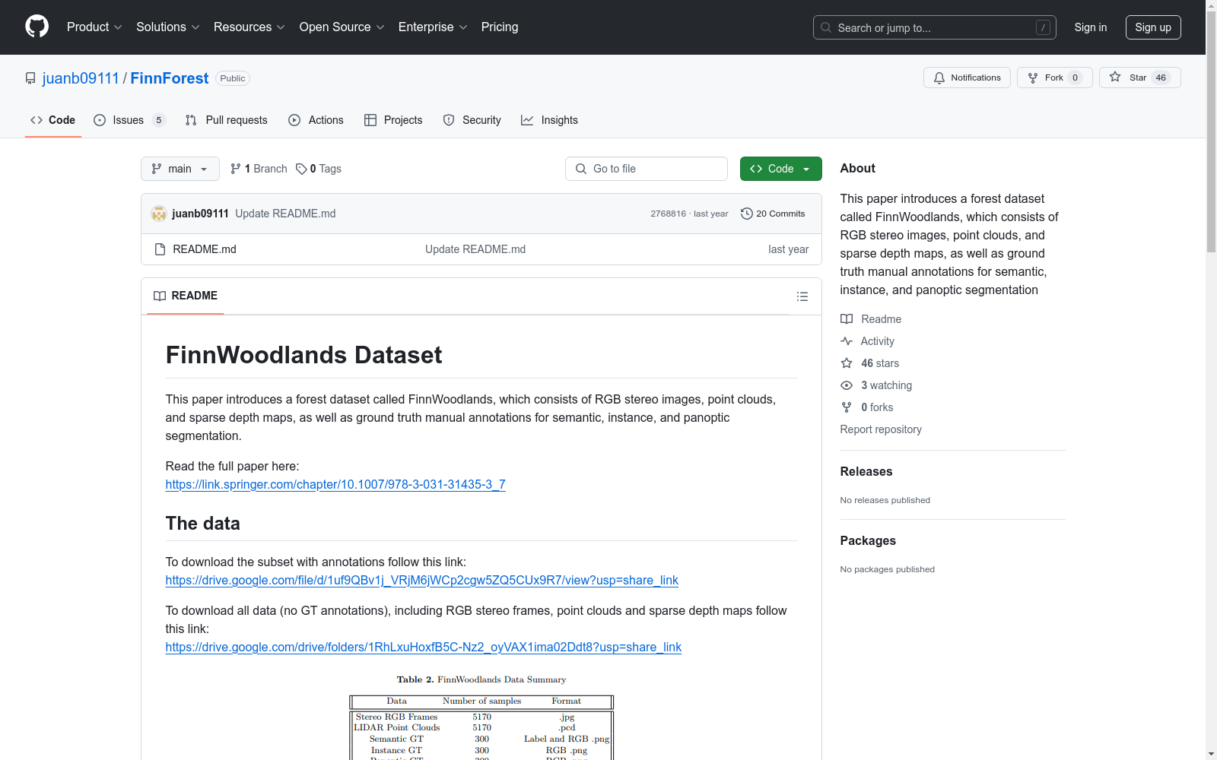The width and height of the screenshot is (1217, 760).
Task: Open the Springer paper link
Action: (x=335, y=484)
